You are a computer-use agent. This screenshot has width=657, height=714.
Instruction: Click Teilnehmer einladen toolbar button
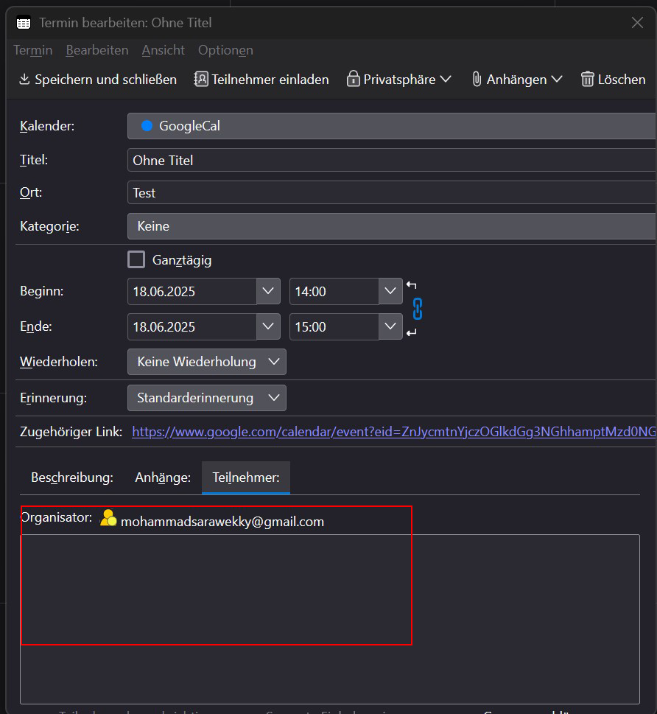coord(261,80)
